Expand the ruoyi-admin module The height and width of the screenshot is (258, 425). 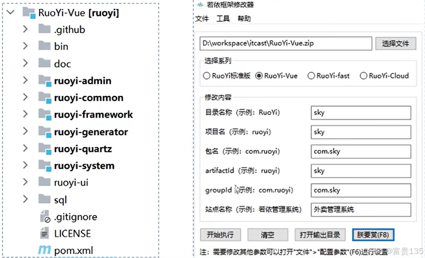(25, 80)
